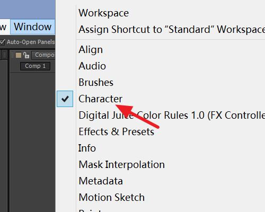Toggle the Character panel entry

[x=100, y=99]
